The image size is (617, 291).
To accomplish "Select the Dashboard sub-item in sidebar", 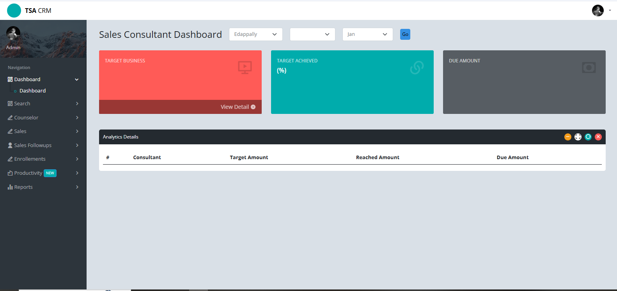I will 32,90.
